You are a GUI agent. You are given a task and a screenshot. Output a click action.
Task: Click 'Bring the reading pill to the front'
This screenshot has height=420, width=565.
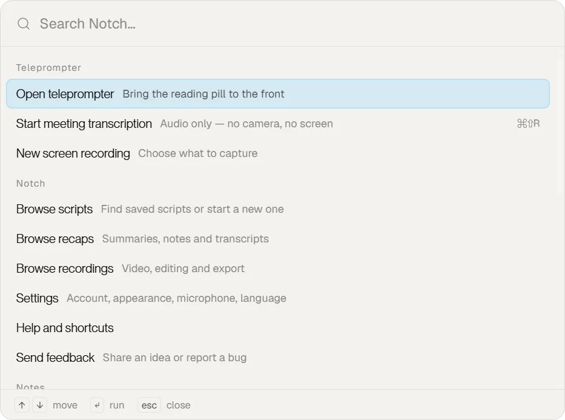(203, 94)
